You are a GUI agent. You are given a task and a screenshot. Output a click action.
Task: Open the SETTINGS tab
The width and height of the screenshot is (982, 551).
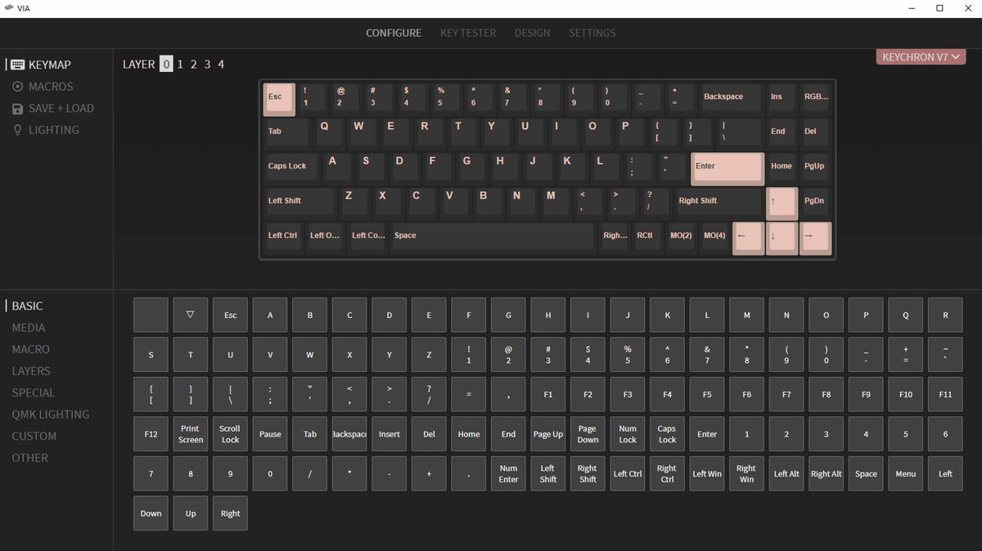[x=592, y=33]
